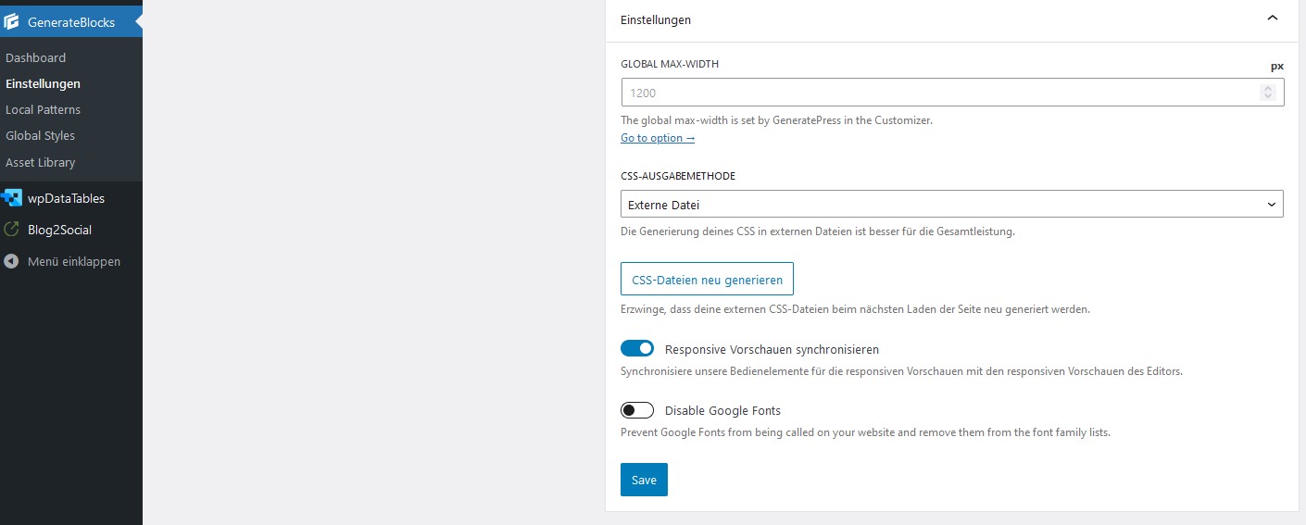Toggle Responsive Vorschauen synchronisieren switch
This screenshot has width=1306, height=525.
point(637,349)
